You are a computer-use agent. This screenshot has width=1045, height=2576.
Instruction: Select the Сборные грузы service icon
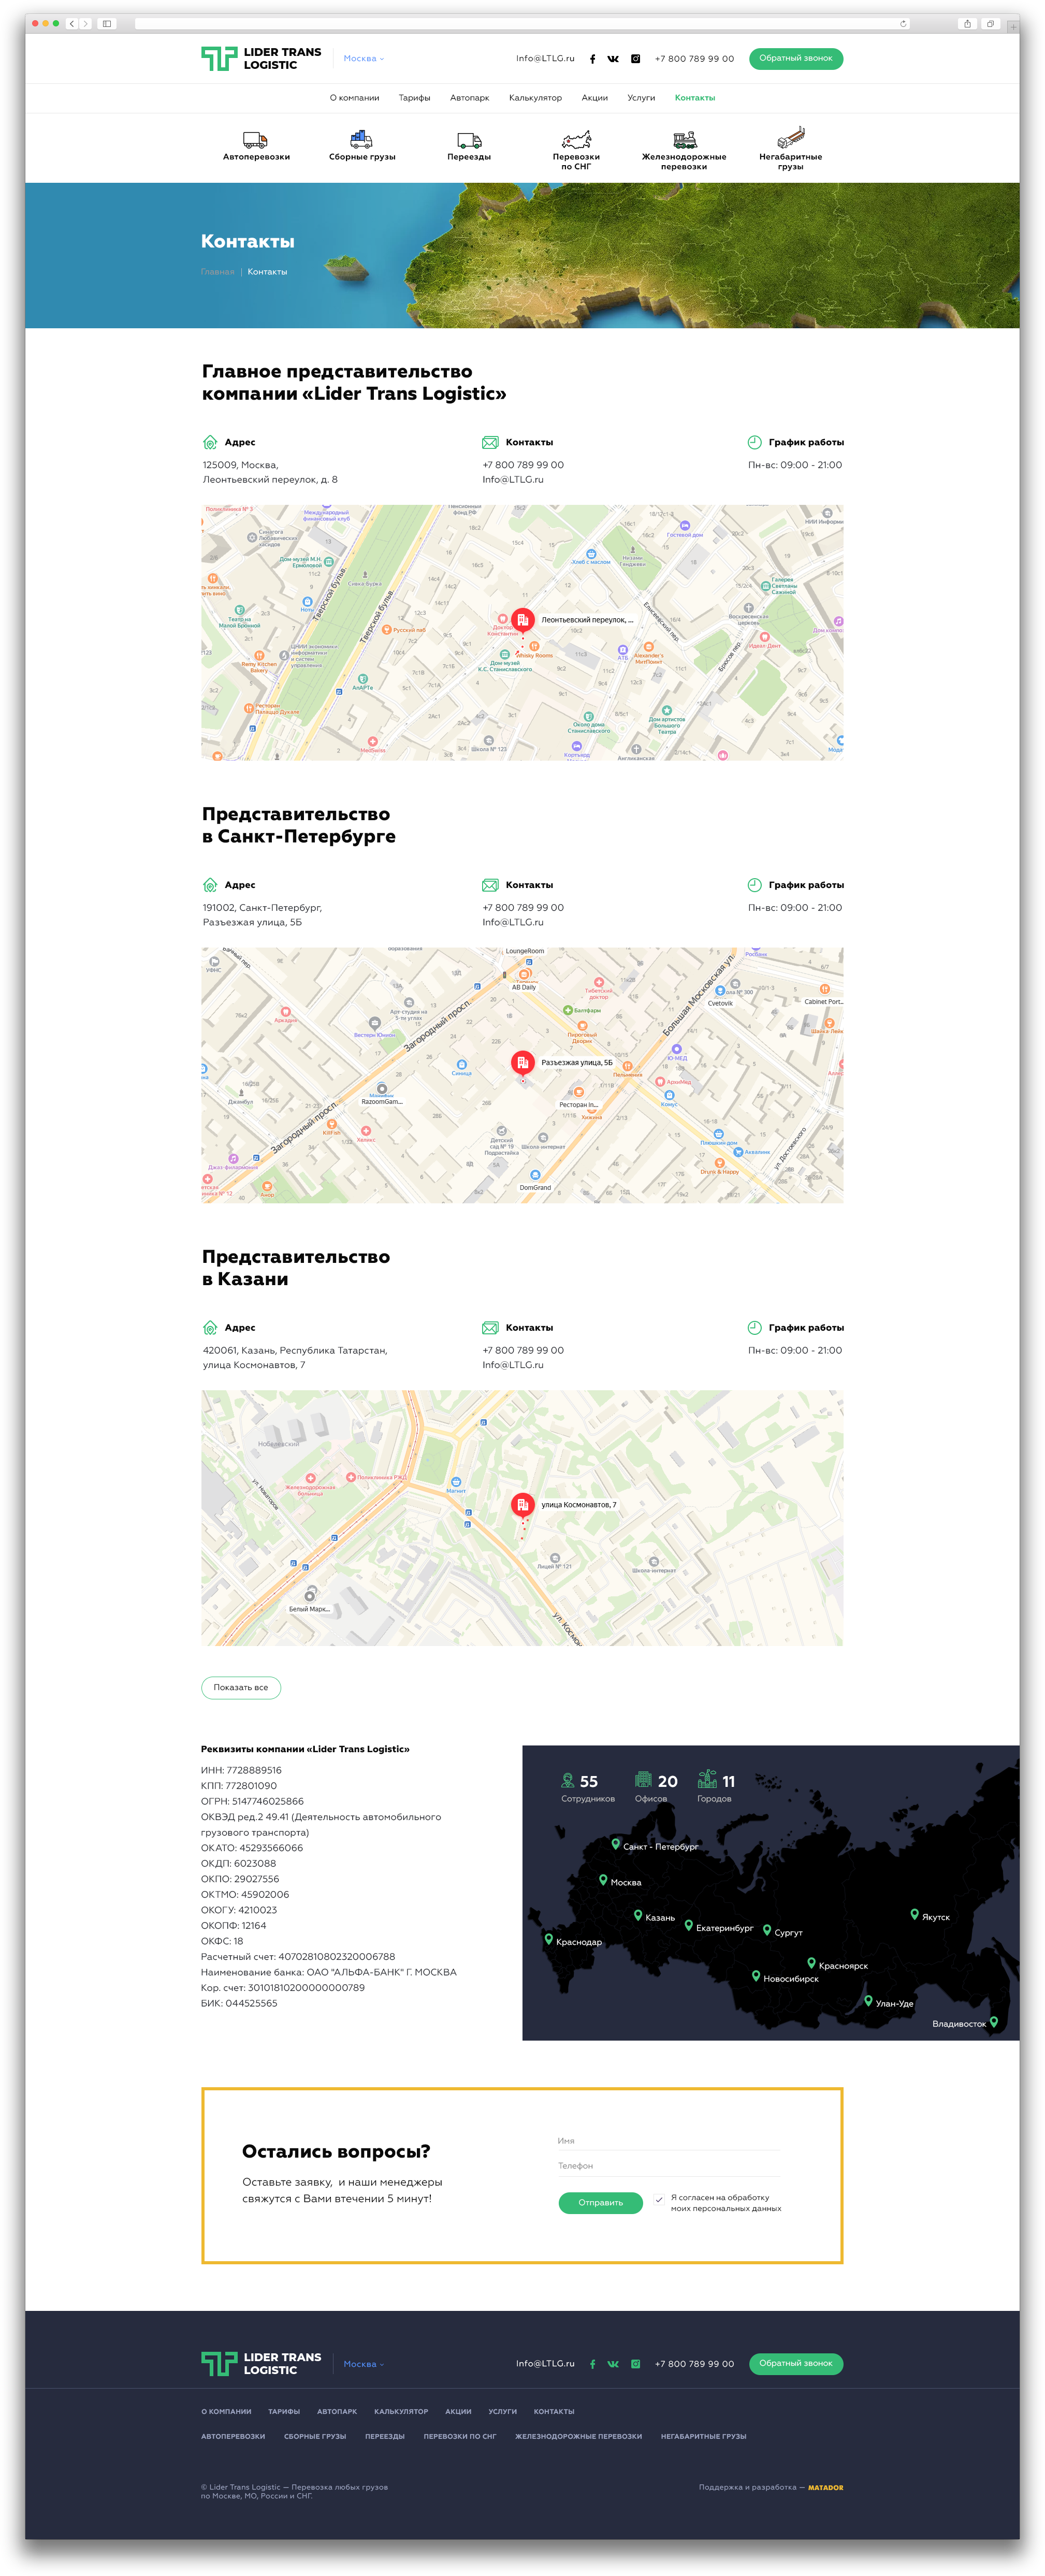point(362,140)
